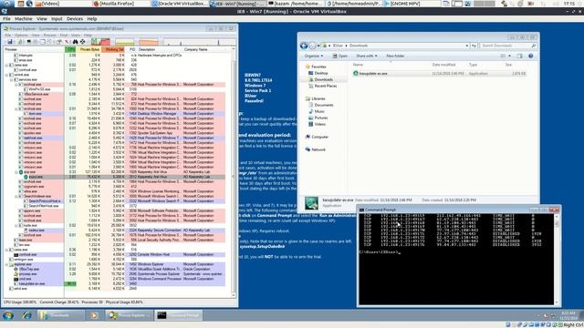Expand the address bar history dropdown

(466, 46)
